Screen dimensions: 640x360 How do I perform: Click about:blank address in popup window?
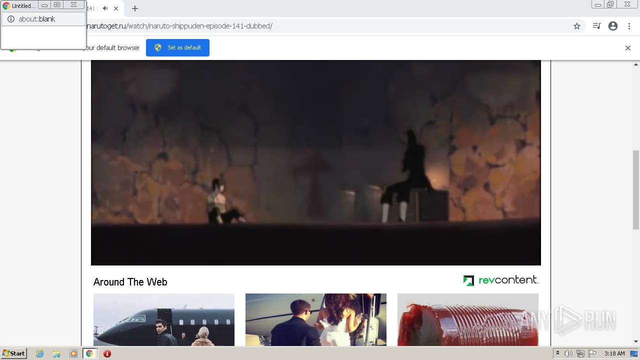pos(37,19)
